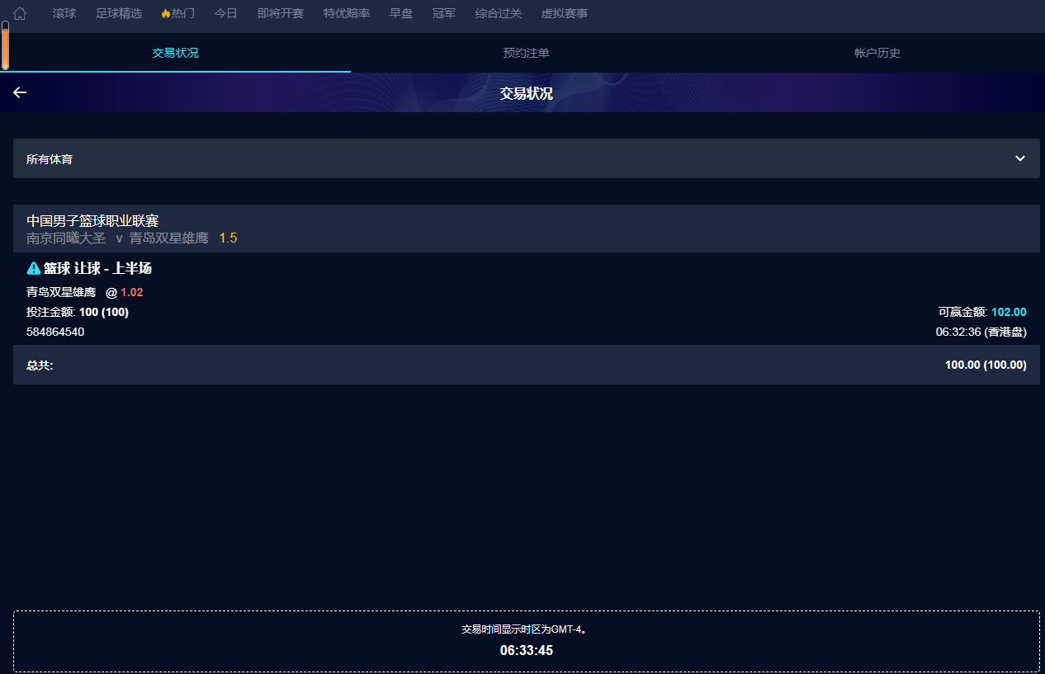Select the 特优赔率 special odds option
The height and width of the screenshot is (674, 1045).
tap(346, 12)
